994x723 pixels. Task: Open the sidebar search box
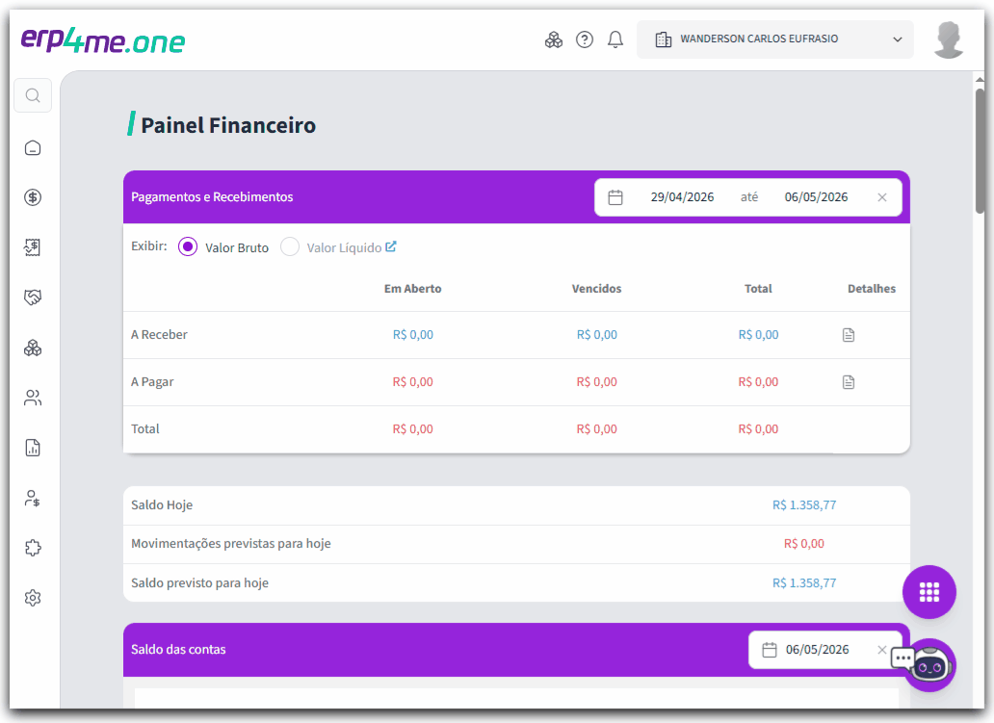point(33,95)
